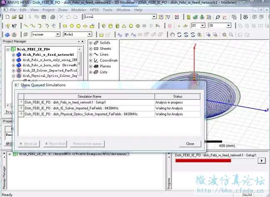Select the Draw spline tool

click(x=32, y=26)
